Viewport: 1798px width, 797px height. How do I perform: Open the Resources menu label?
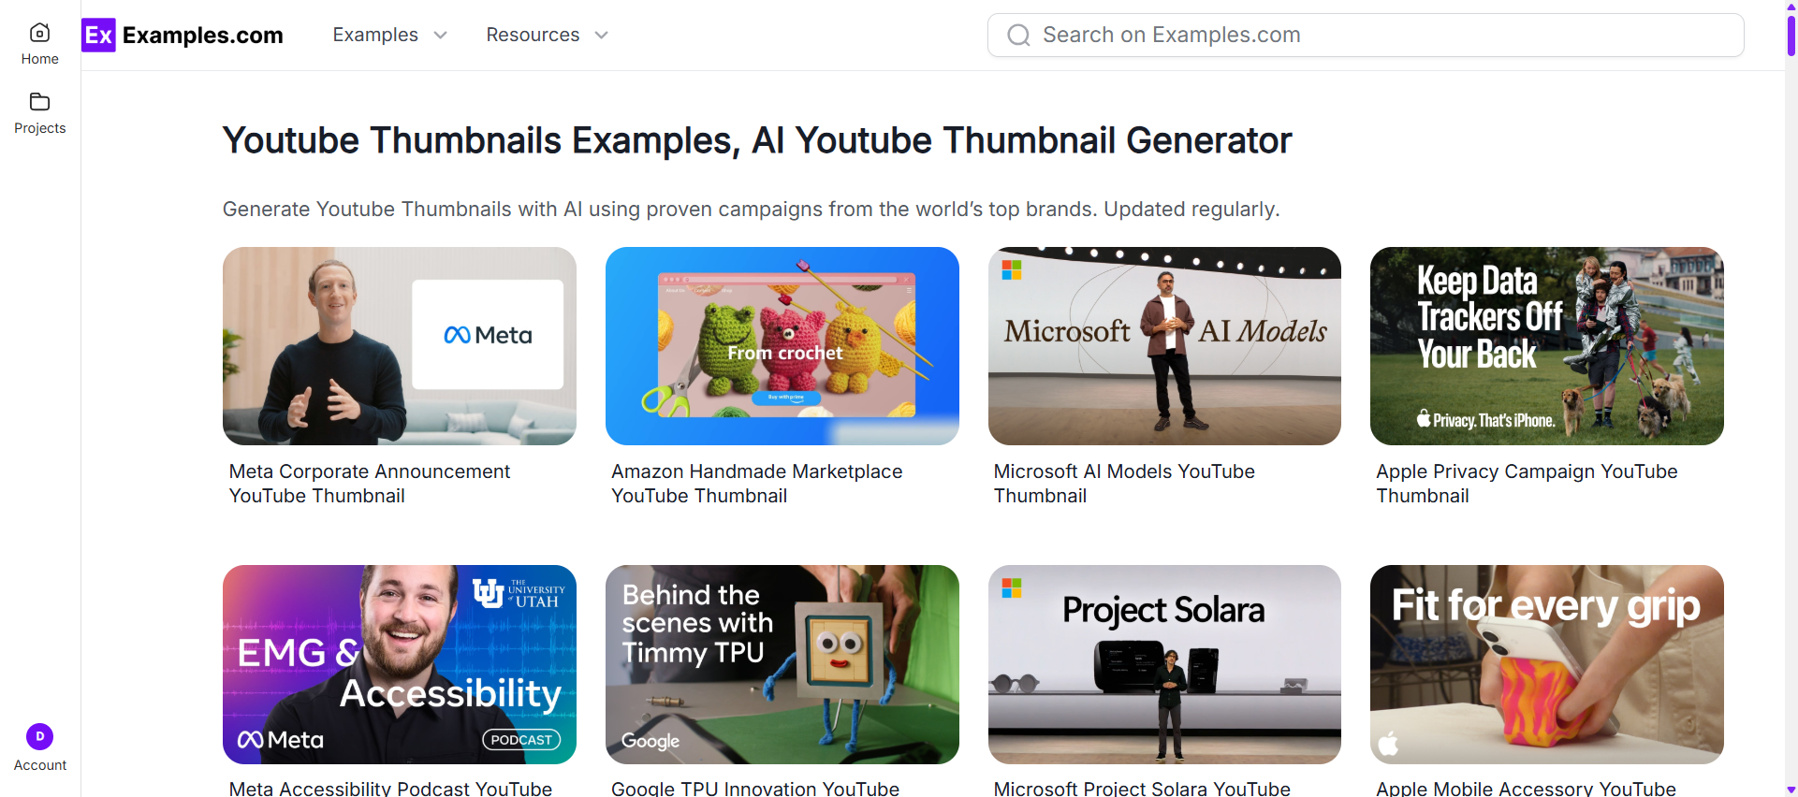click(533, 35)
